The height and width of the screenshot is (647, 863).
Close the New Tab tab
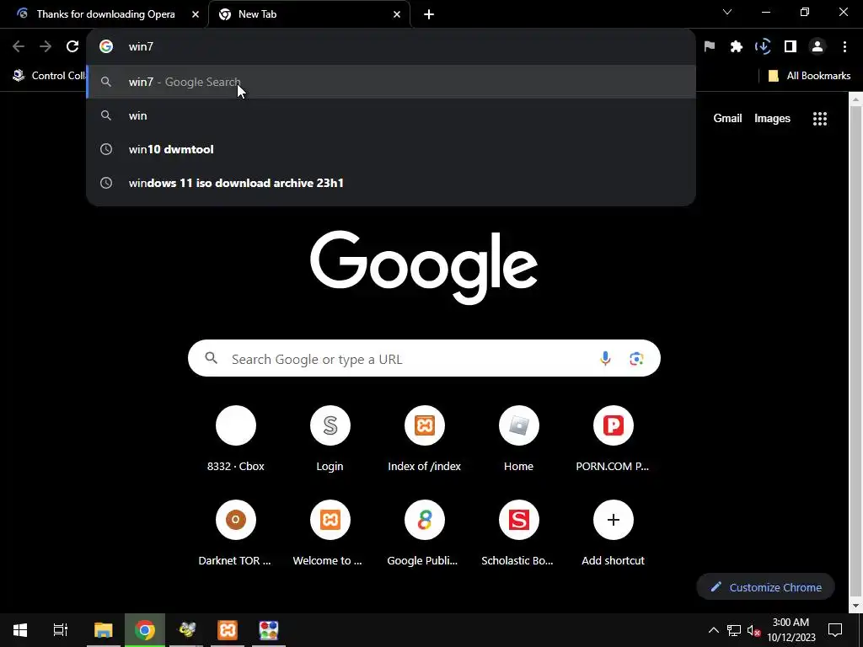(x=397, y=14)
